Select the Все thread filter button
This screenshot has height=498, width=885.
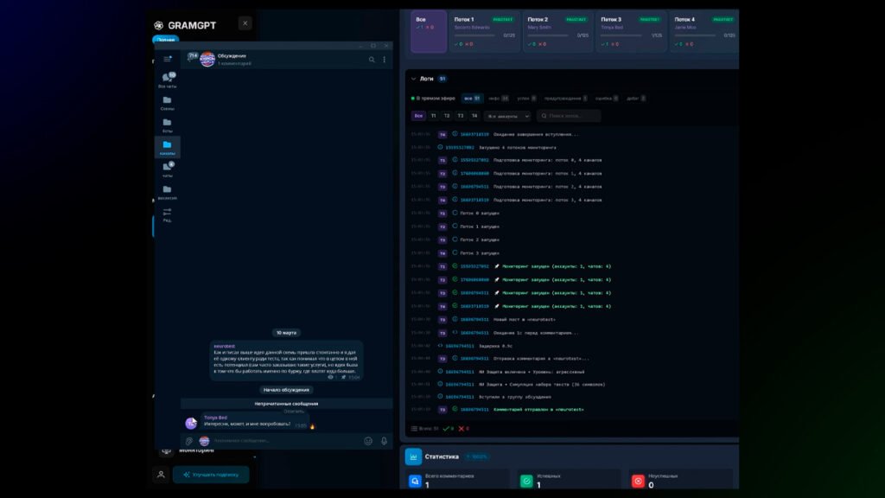418,116
